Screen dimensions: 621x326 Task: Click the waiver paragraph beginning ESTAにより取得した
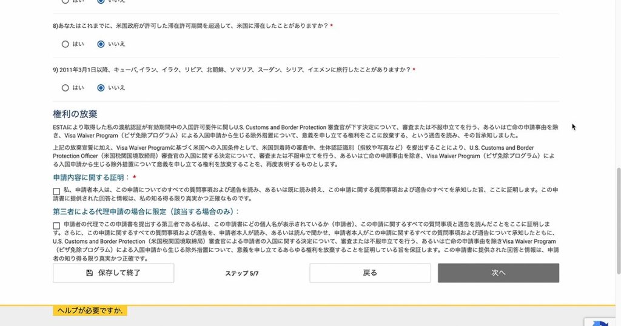[303, 131]
